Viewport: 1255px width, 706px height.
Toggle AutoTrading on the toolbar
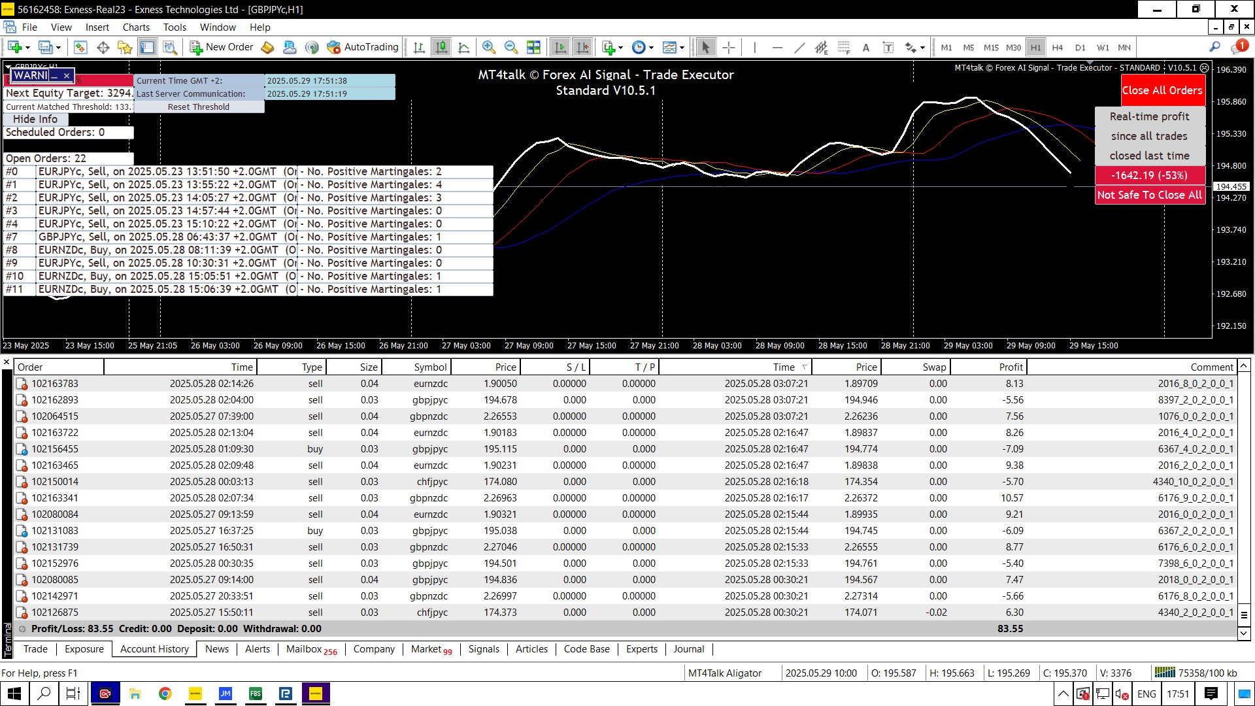[x=363, y=47]
